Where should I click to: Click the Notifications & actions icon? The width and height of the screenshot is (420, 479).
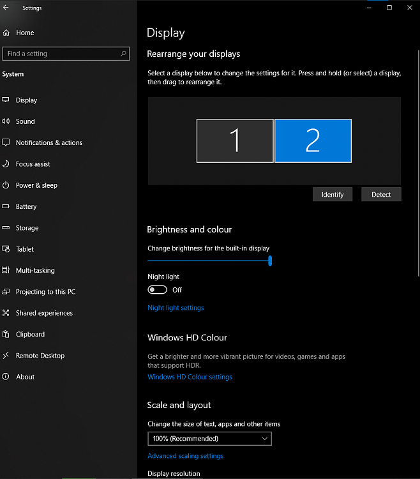(x=6, y=142)
